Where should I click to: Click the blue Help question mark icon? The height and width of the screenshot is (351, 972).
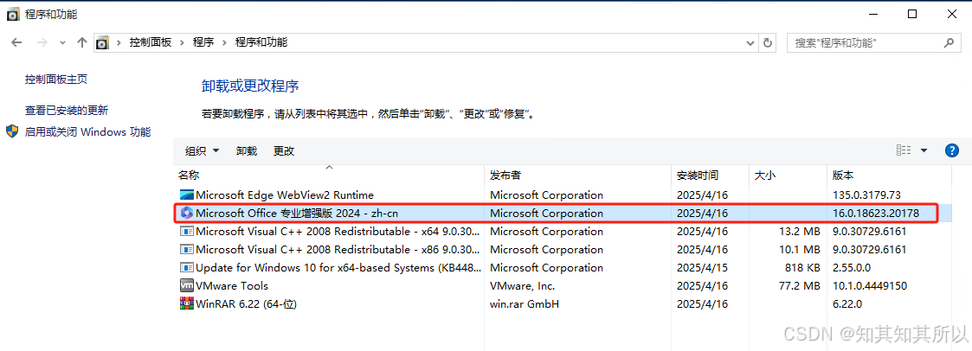(952, 150)
